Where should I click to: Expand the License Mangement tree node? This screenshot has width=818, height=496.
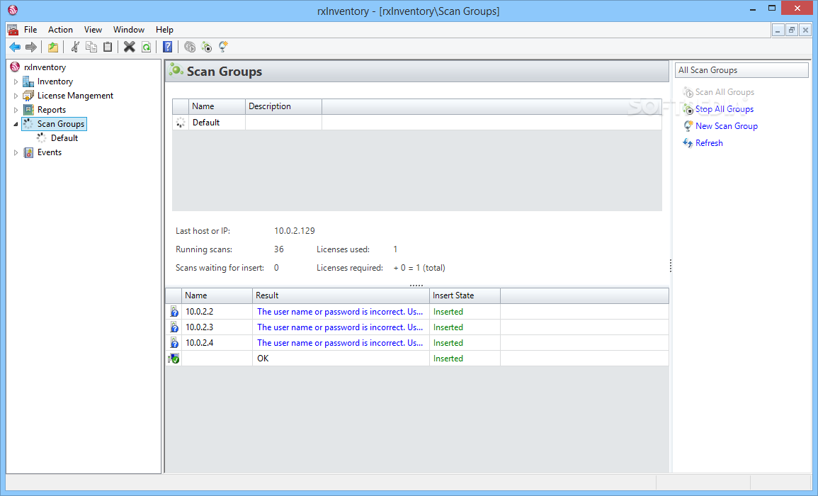[16, 96]
